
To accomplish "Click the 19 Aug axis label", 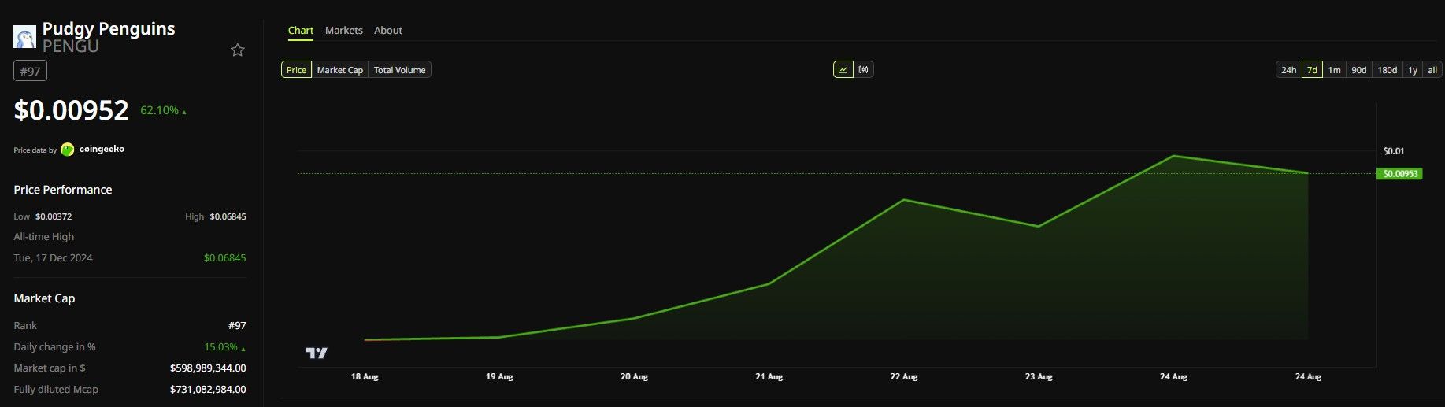I will 499,377.
